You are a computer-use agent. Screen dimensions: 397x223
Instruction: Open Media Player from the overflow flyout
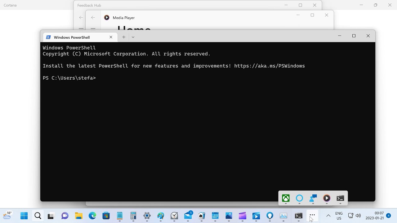[x=327, y=198]
